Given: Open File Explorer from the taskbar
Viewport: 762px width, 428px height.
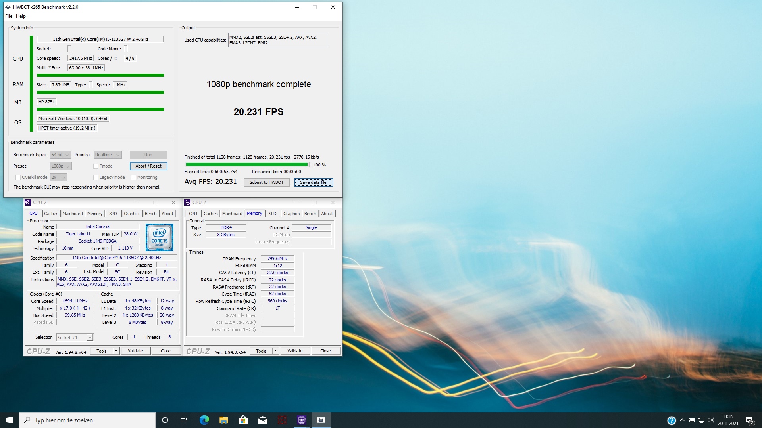Looking at the screenshot, I should point(223,420).
